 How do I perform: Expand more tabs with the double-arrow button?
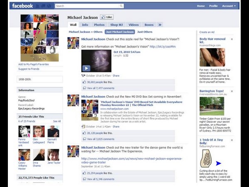click(x=160, y=25)
